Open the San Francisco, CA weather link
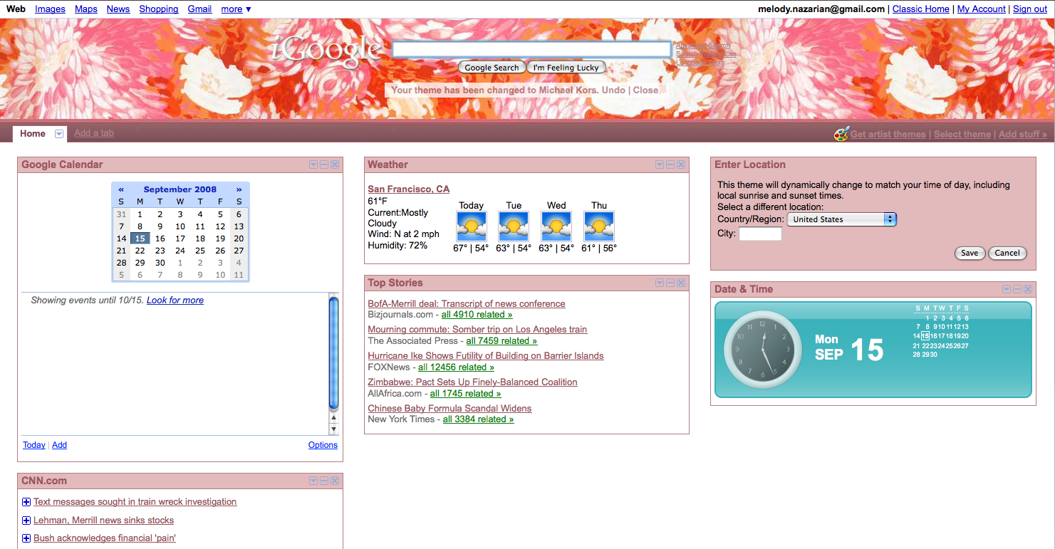This screenshot has height=549, width=1055. point(409,189)
